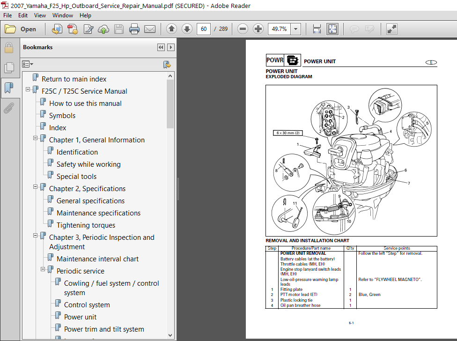Click the bookmarks scrollbar up arrow
457x341 pixels.
pos(170,76)
